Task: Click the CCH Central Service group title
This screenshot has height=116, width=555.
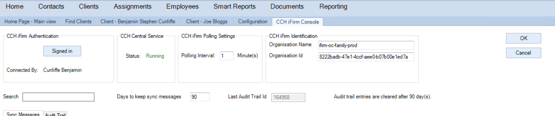Action: [x=142, y=36]
